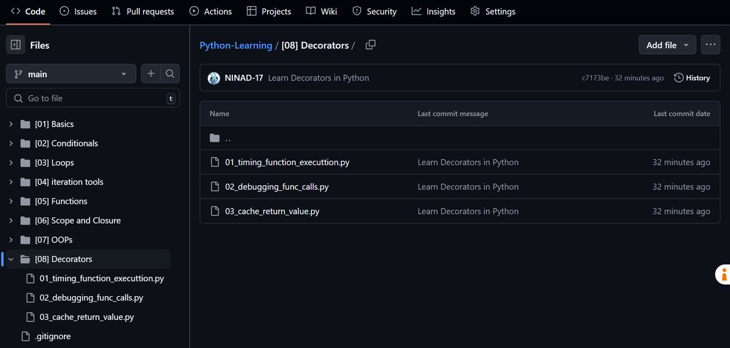The image size is (730, 348).
Task: Open NINAD-17 user profile link
Action: [244, 78]
